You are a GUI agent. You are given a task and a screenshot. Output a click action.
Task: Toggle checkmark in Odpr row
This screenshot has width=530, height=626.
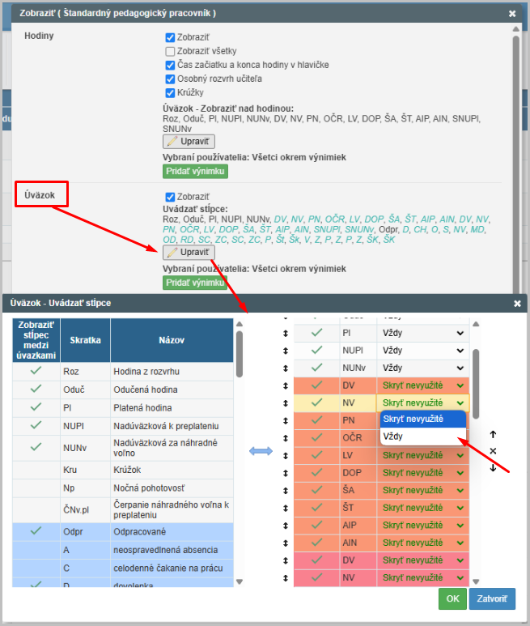[x=36, y=531]
